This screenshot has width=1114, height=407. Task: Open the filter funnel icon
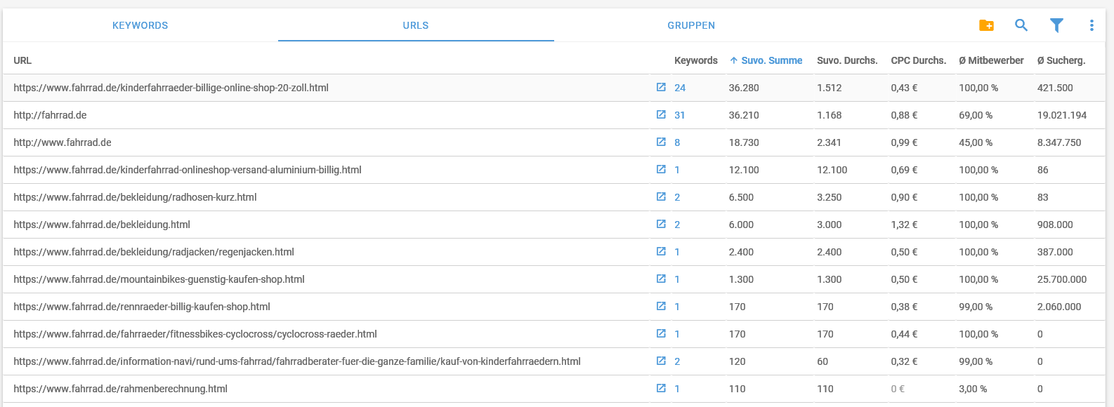[x=1056, y=25]
